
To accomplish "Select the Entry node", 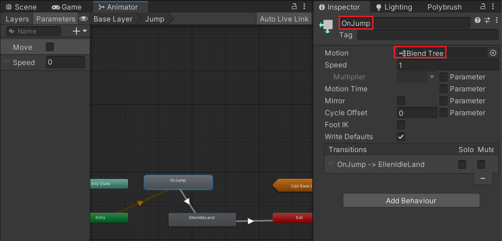I will click(109, 218).
